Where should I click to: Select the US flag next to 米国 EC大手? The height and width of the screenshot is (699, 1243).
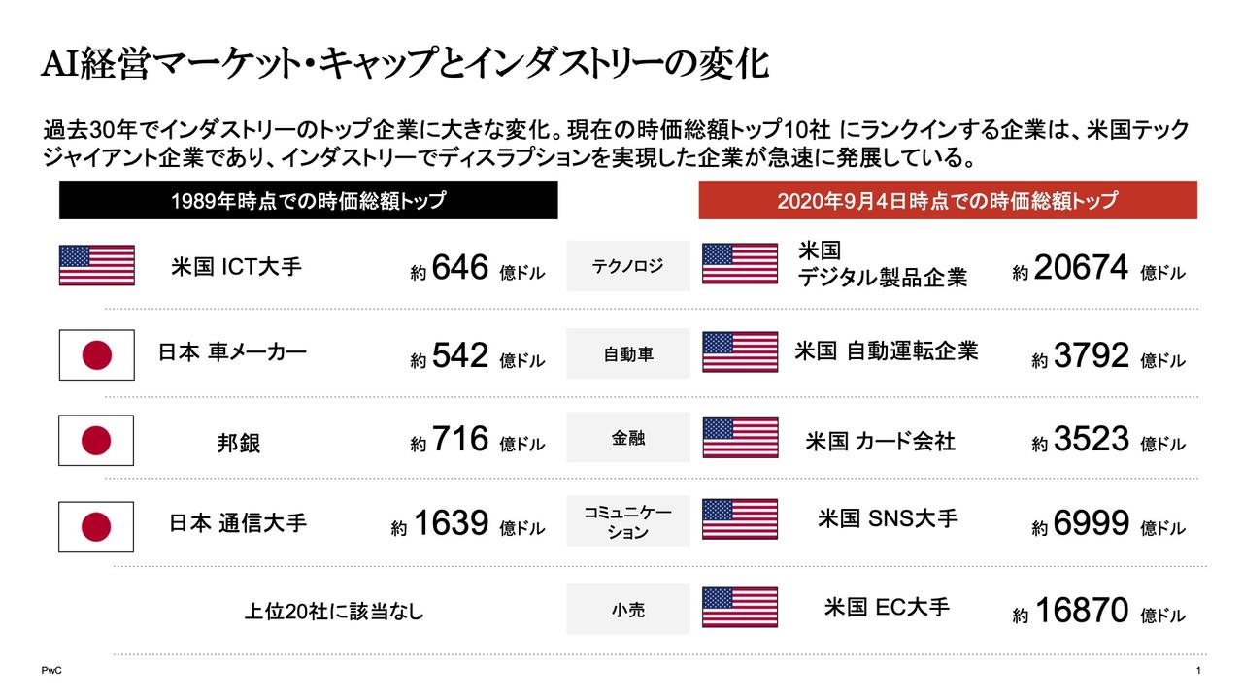coord(740,608)
